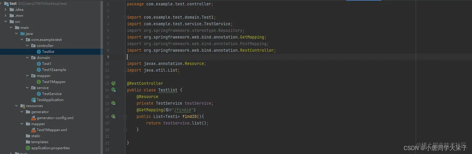Click the templates folder icon
Image resolution: width=472 pixels, height=154 pixels.
tap(28, 142)
